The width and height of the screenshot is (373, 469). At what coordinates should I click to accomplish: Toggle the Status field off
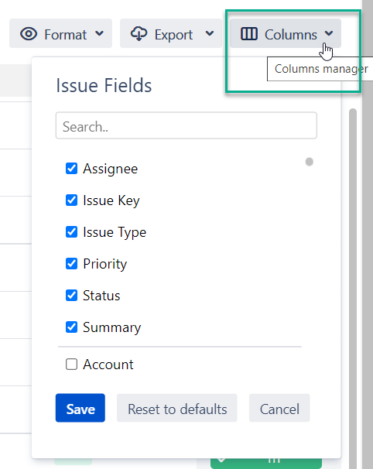pos(71,295)
